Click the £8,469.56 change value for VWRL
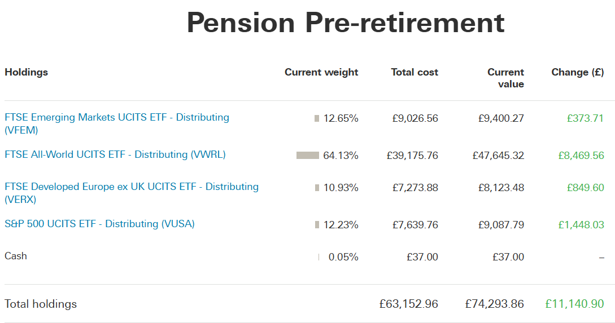615x323 pixels. [581, 156]
